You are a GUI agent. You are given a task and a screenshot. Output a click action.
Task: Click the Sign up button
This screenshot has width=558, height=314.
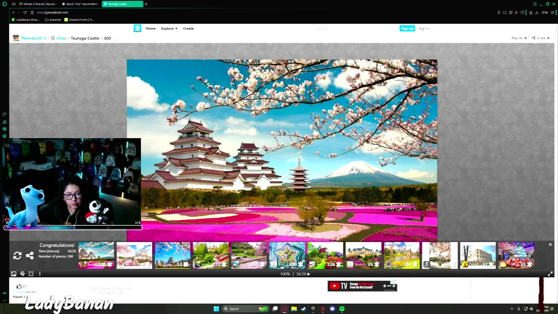pyautogui.click(x=407, y=28)
